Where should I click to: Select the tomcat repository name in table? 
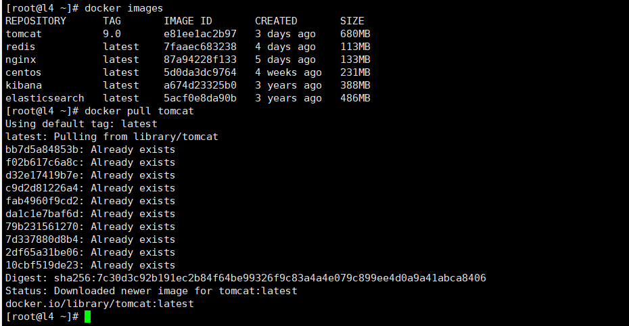24,34
